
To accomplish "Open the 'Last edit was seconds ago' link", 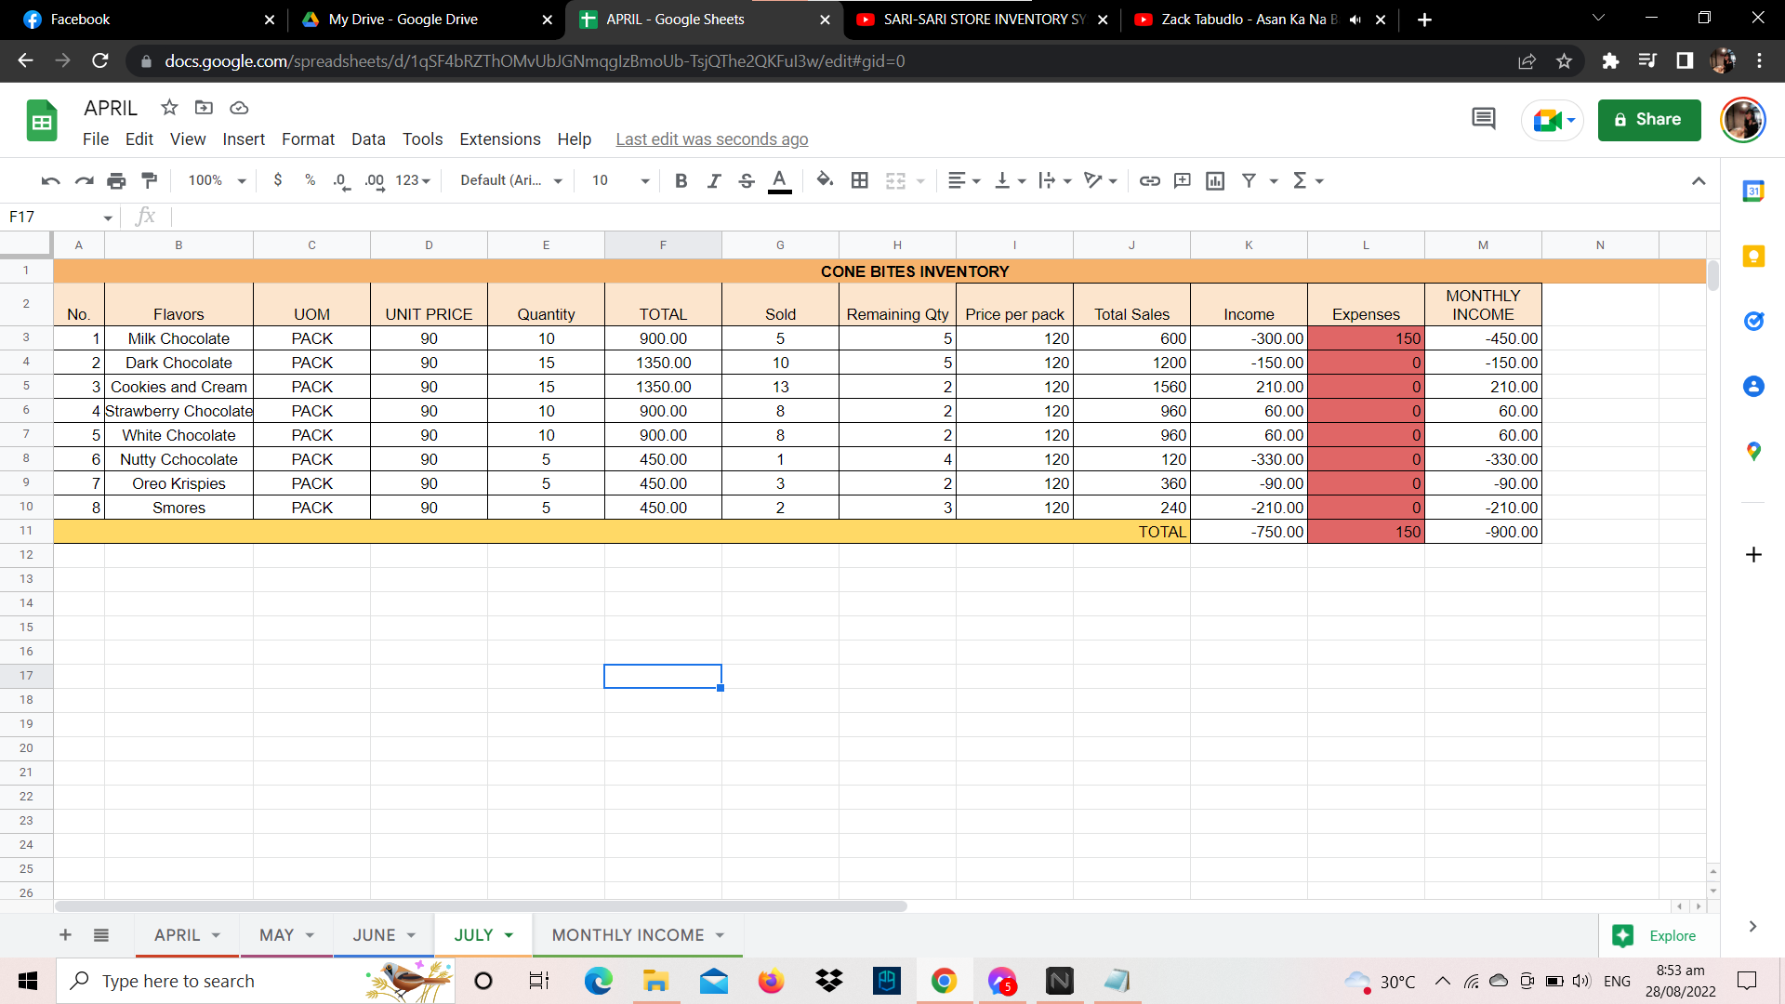I will click(711, 139).
